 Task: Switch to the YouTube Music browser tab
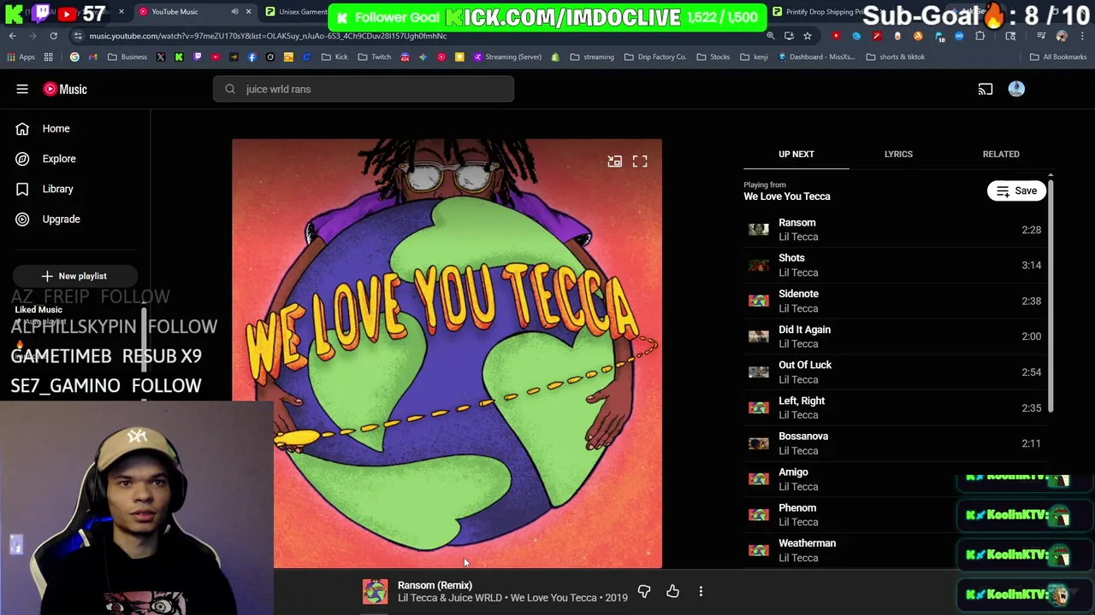(194, 12)
